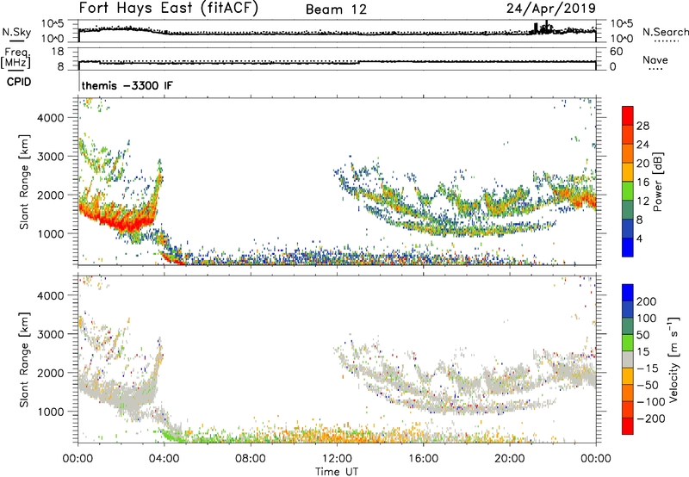The height and width of the screenshot is (477, 689).
Task: Click the '18' frequency axis tick label
Action: click(x=58, y=52)
